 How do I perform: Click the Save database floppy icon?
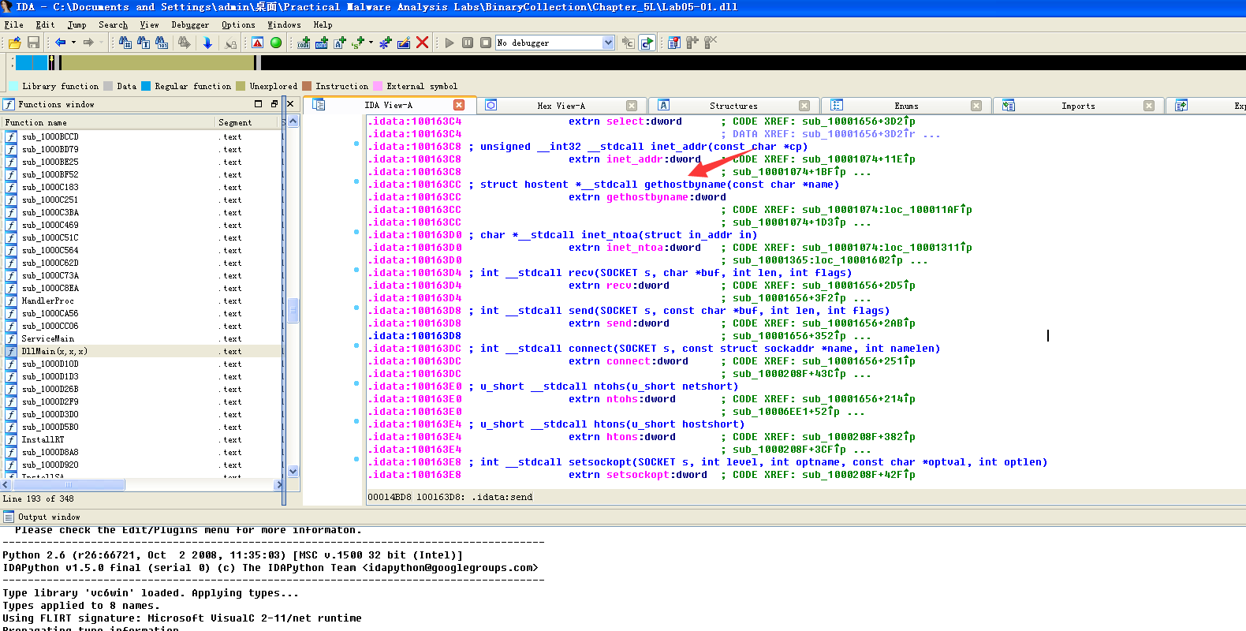pyautogui.click(x=33, y=43)
